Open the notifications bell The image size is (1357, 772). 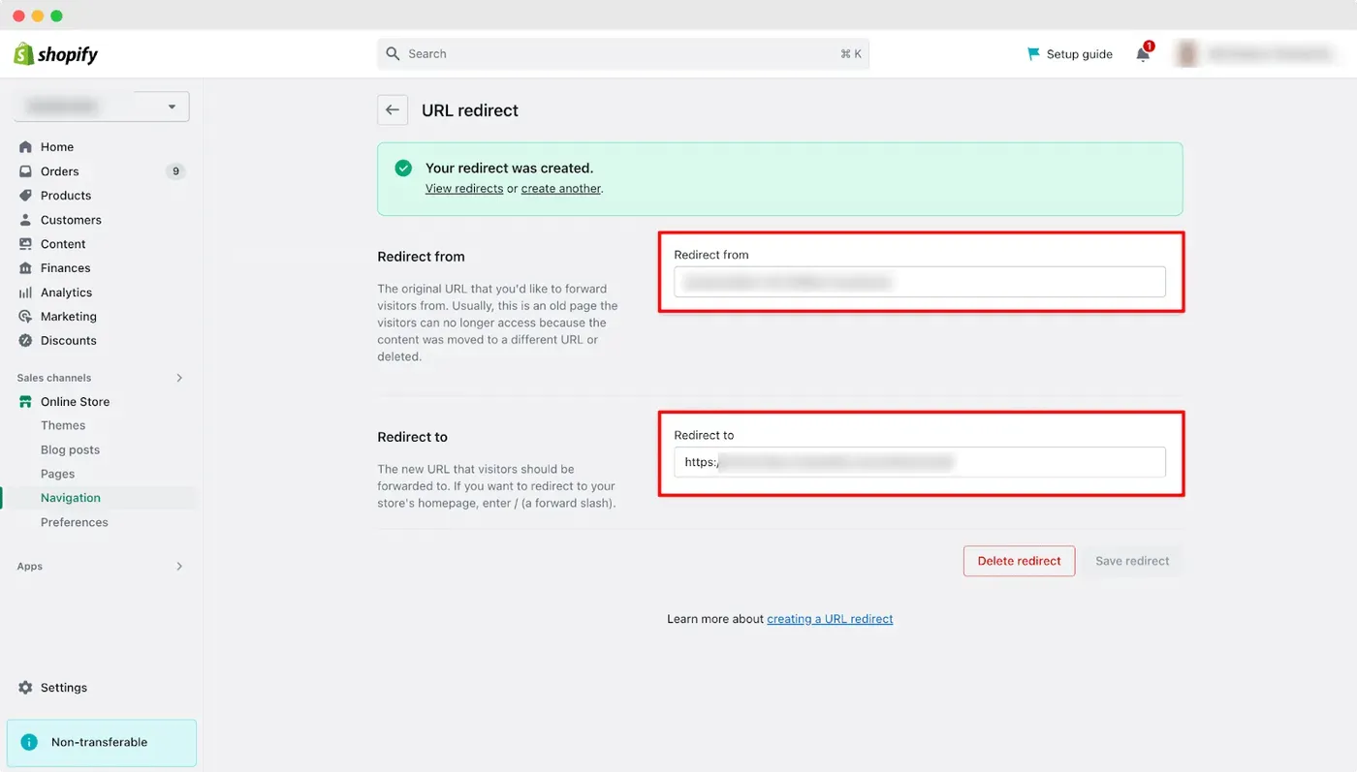1143,54
